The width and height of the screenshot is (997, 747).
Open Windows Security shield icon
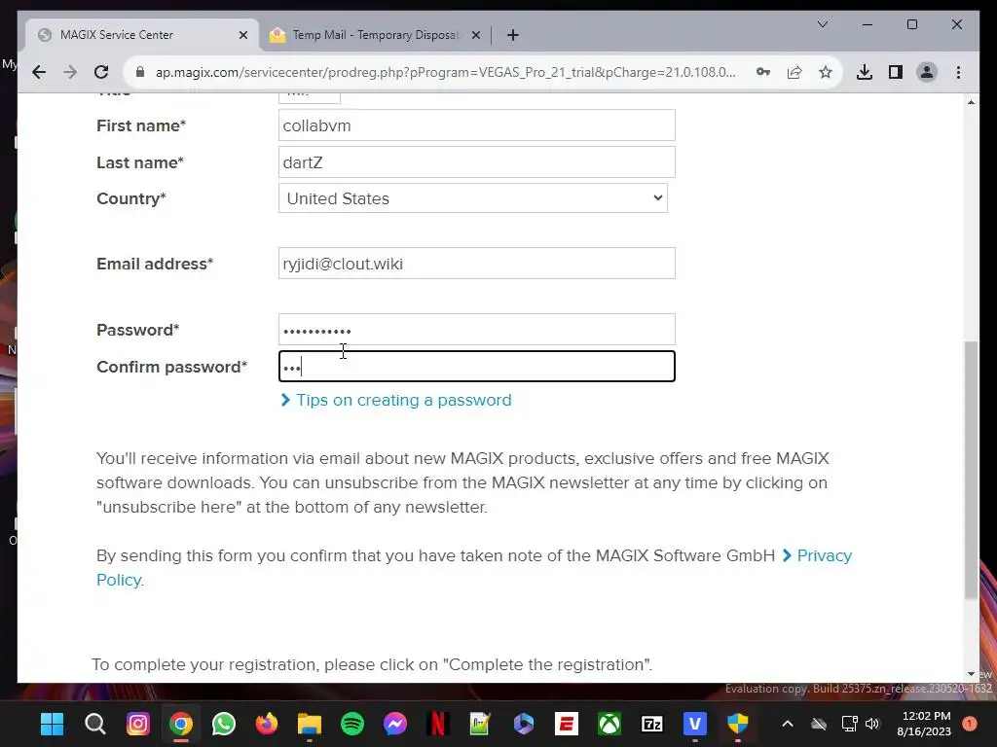tap(738, 724)
